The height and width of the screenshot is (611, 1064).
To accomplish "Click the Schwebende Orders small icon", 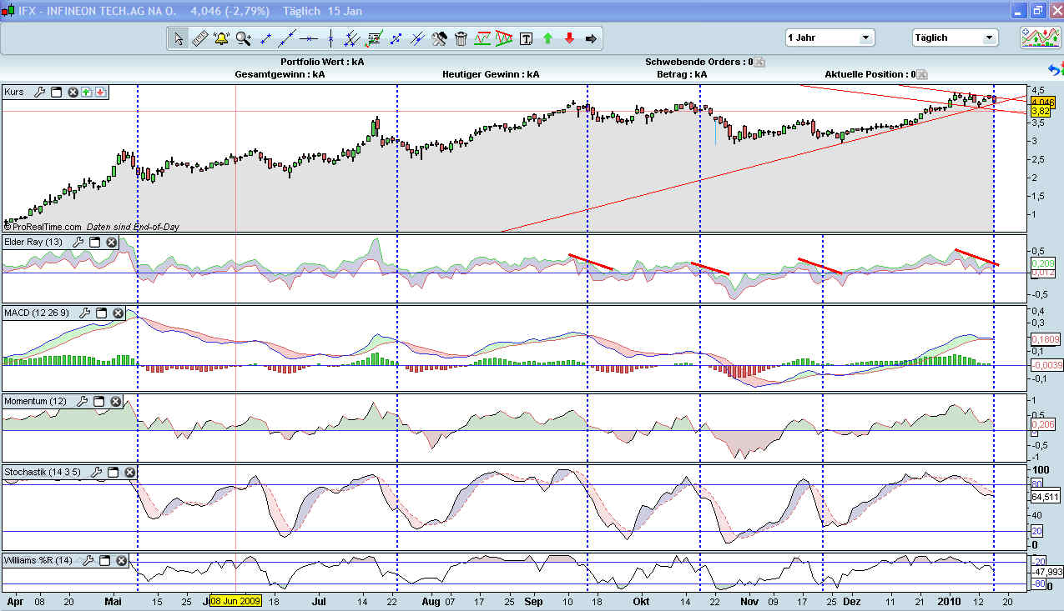I will [759, 62].
